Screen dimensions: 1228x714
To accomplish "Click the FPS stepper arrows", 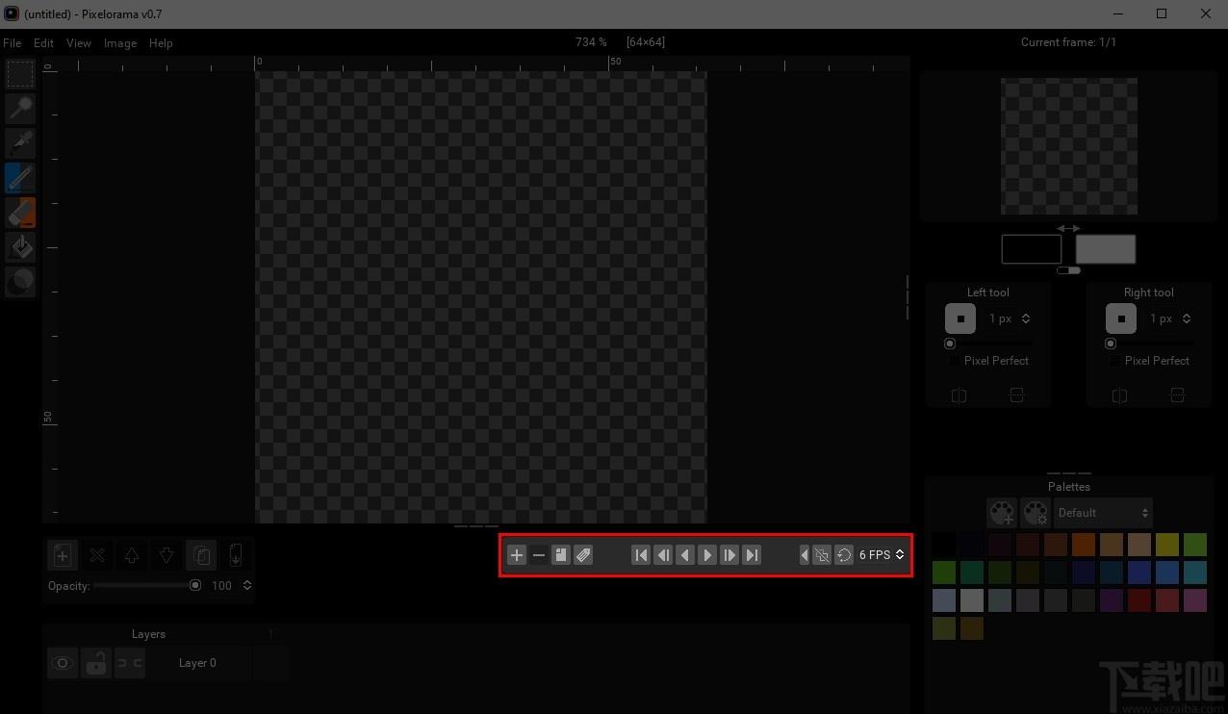I will tap(900, 555).
